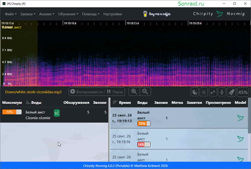
Task: Open the Записи menu
Action: (x=28, y=14)
